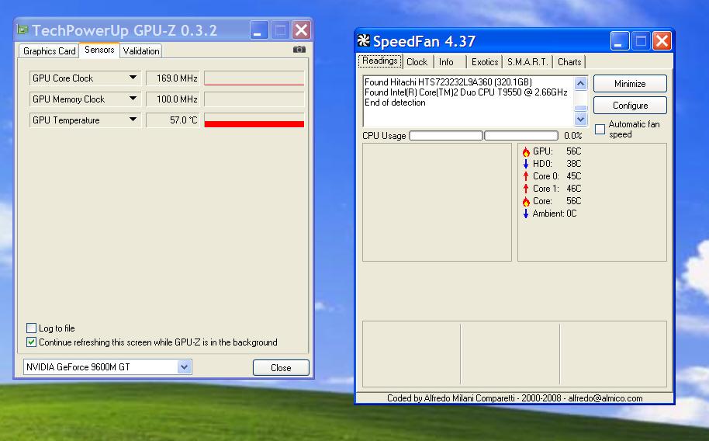Select the Sensors tab in GPU-Z

coord(99,50)
